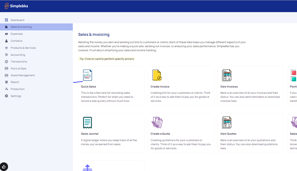Click the Quick Sales card title
297x171 pixels.
88,87
